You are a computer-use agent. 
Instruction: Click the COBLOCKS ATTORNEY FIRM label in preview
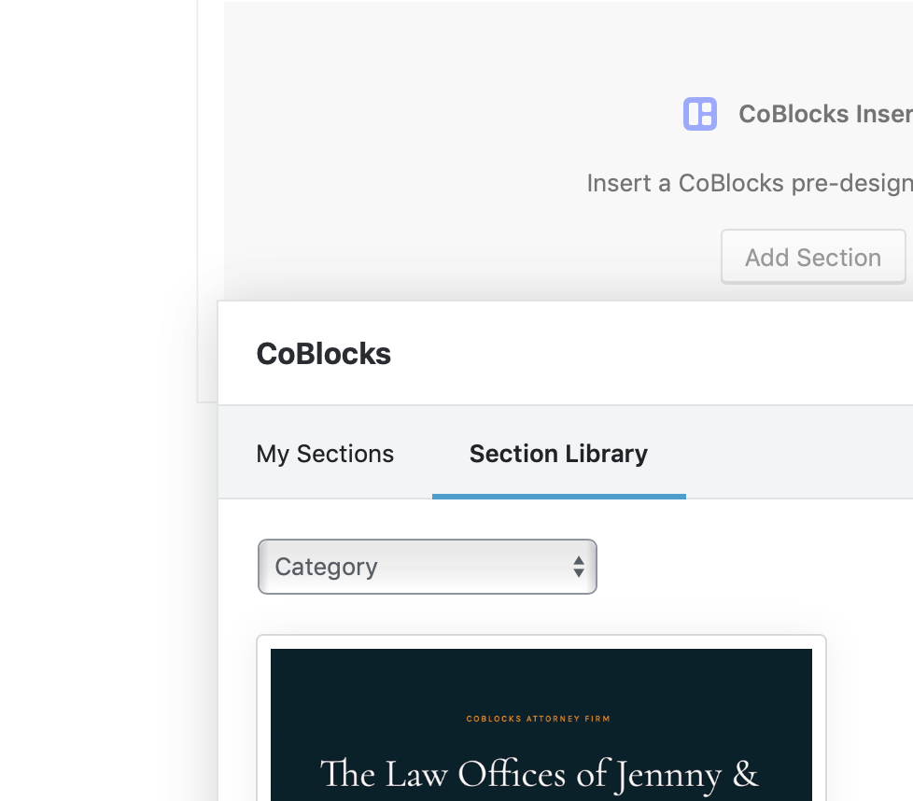point(538,719)
